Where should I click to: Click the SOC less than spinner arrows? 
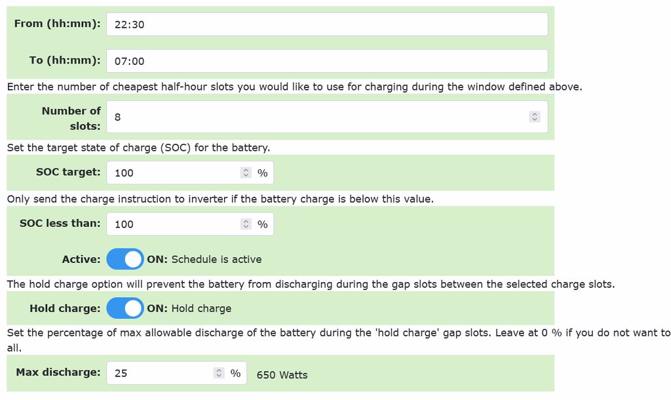246,224
